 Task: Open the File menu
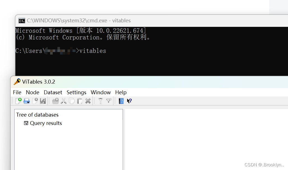click(17, 92)
